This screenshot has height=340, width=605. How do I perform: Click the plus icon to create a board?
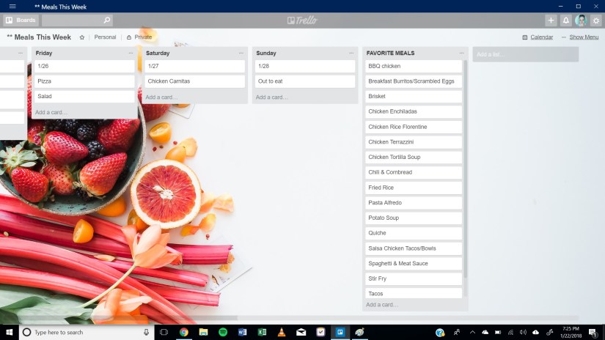[551, 21]
